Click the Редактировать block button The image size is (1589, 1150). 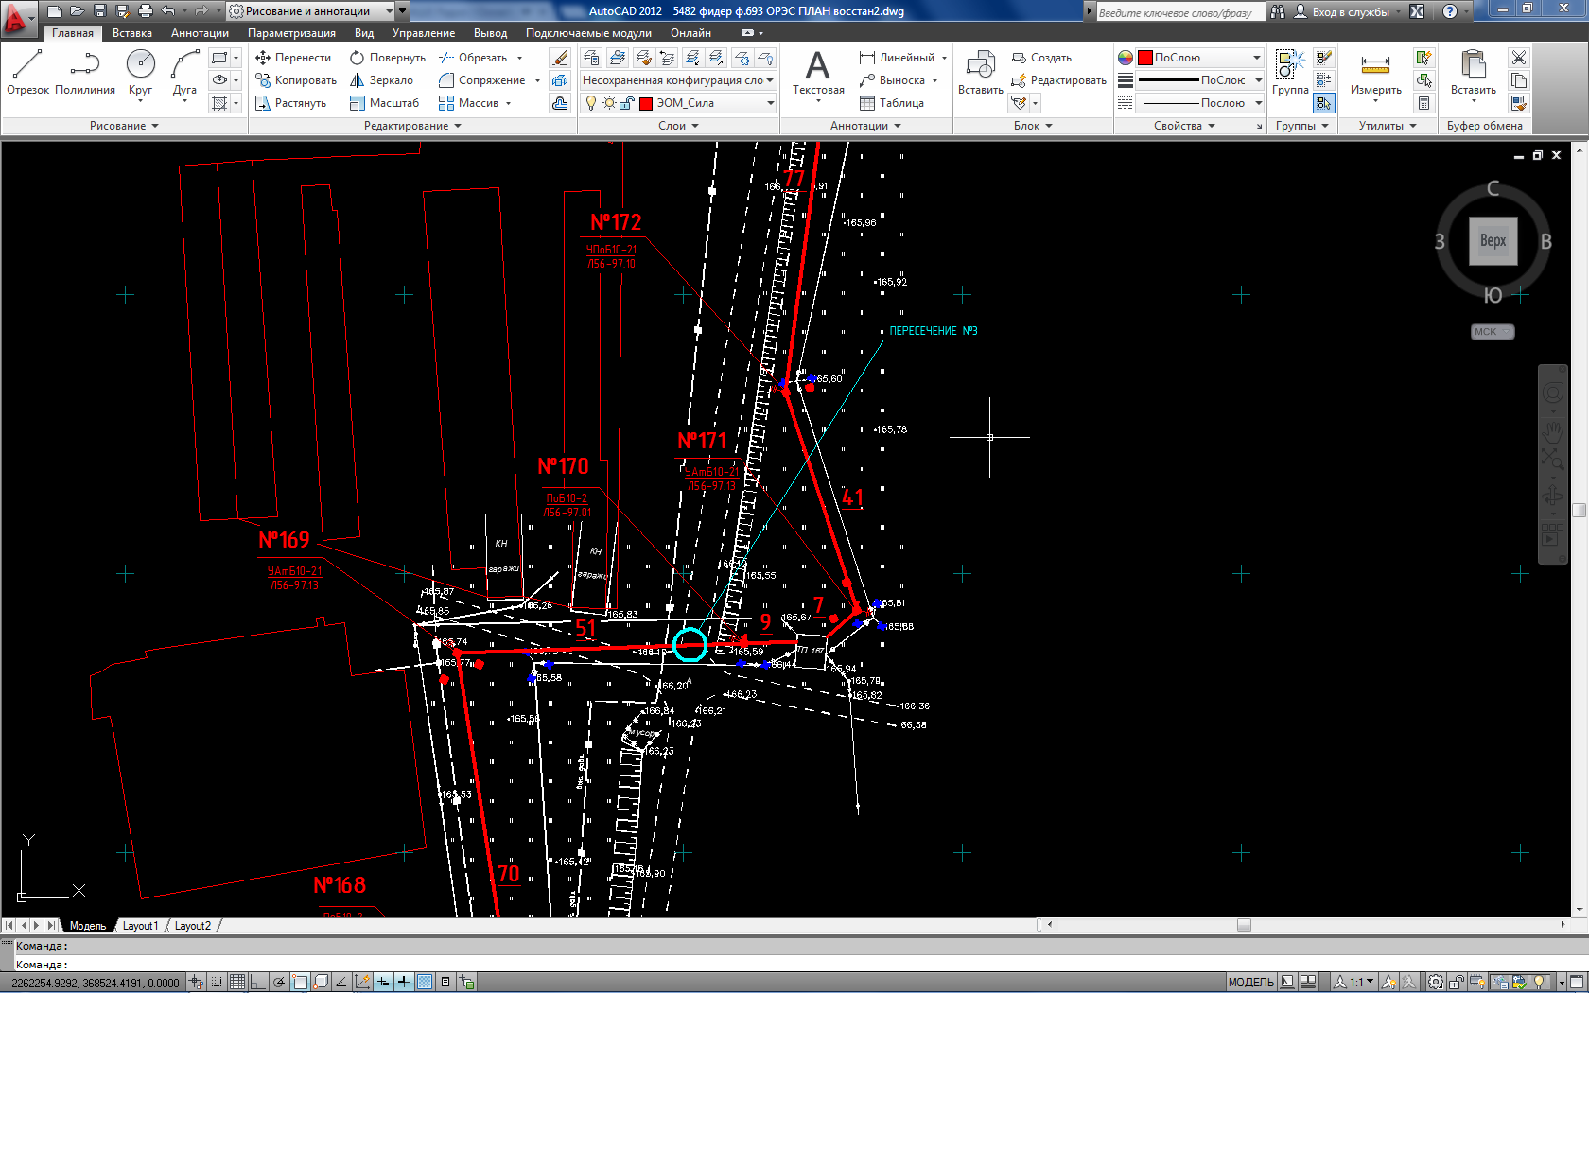tap(1058, 80)
